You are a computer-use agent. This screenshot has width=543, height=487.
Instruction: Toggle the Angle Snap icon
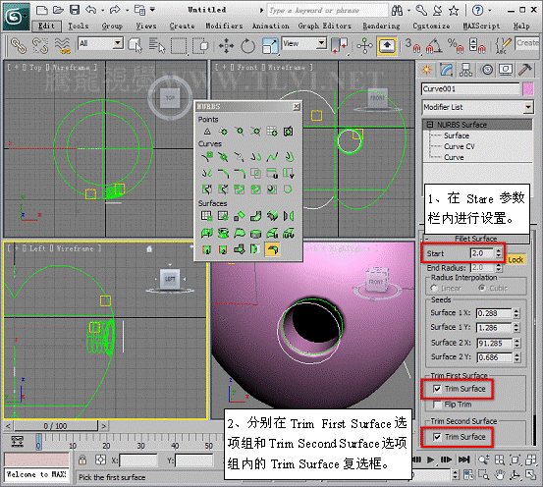(434, 46)
